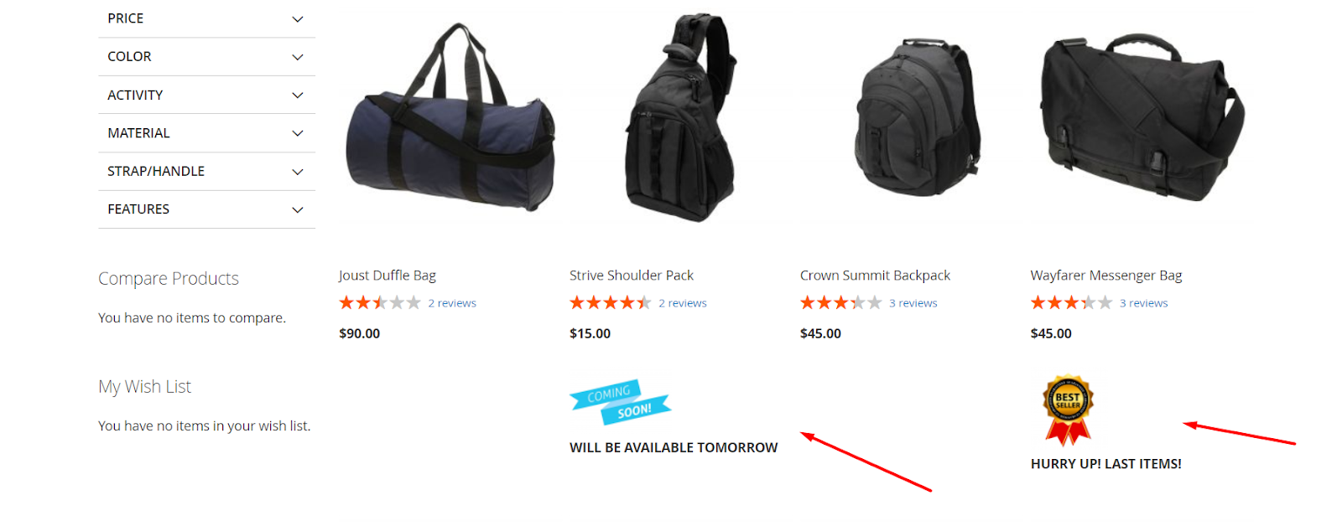Open the Crown Summit Backpack image
1342x526 pixels.
[x=918, y=116]
